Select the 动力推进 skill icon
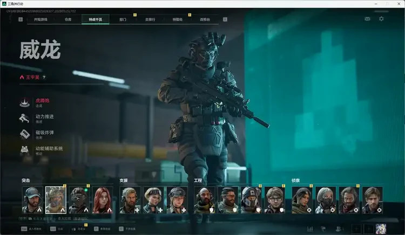The height and width of the screenshot is (235, 405). pos(25,118)
